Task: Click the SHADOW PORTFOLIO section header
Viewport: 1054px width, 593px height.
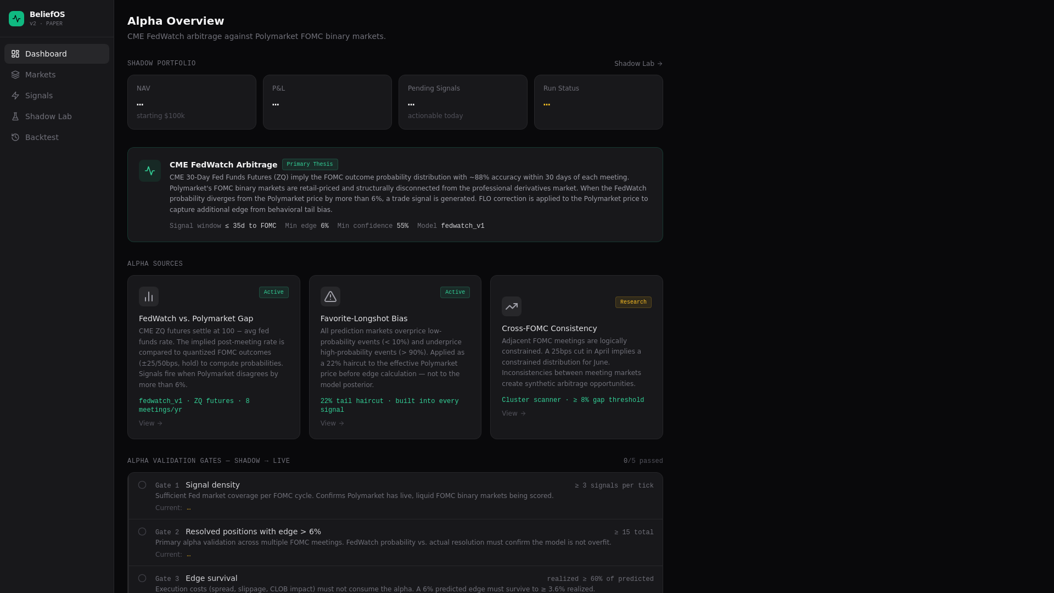Action: point(161,64)
